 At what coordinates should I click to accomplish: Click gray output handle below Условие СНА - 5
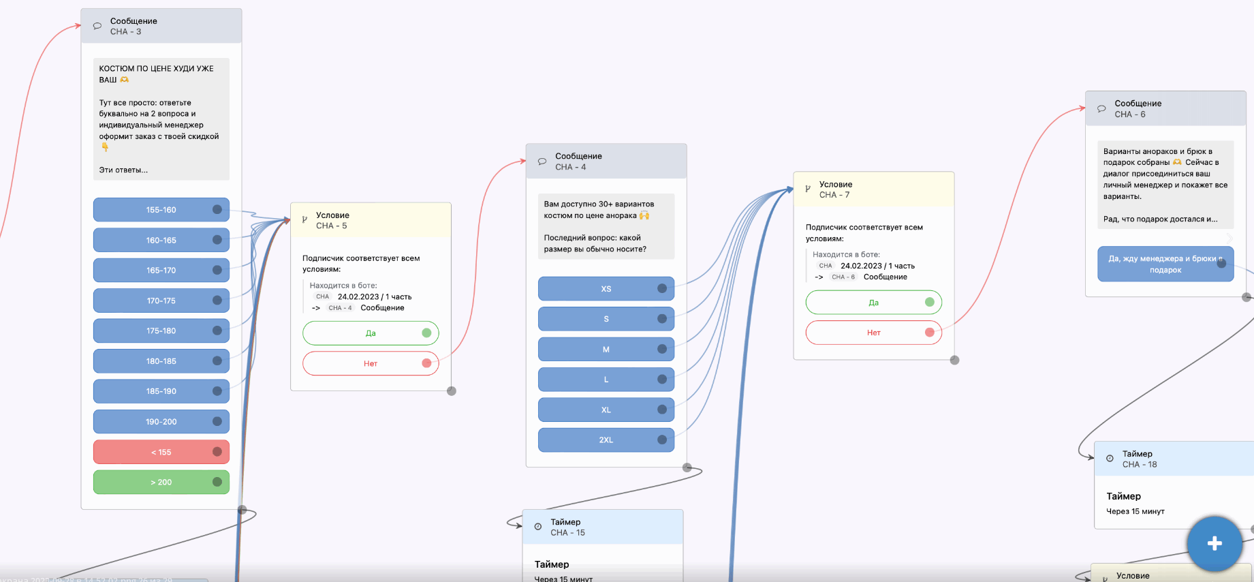[452, 391]
